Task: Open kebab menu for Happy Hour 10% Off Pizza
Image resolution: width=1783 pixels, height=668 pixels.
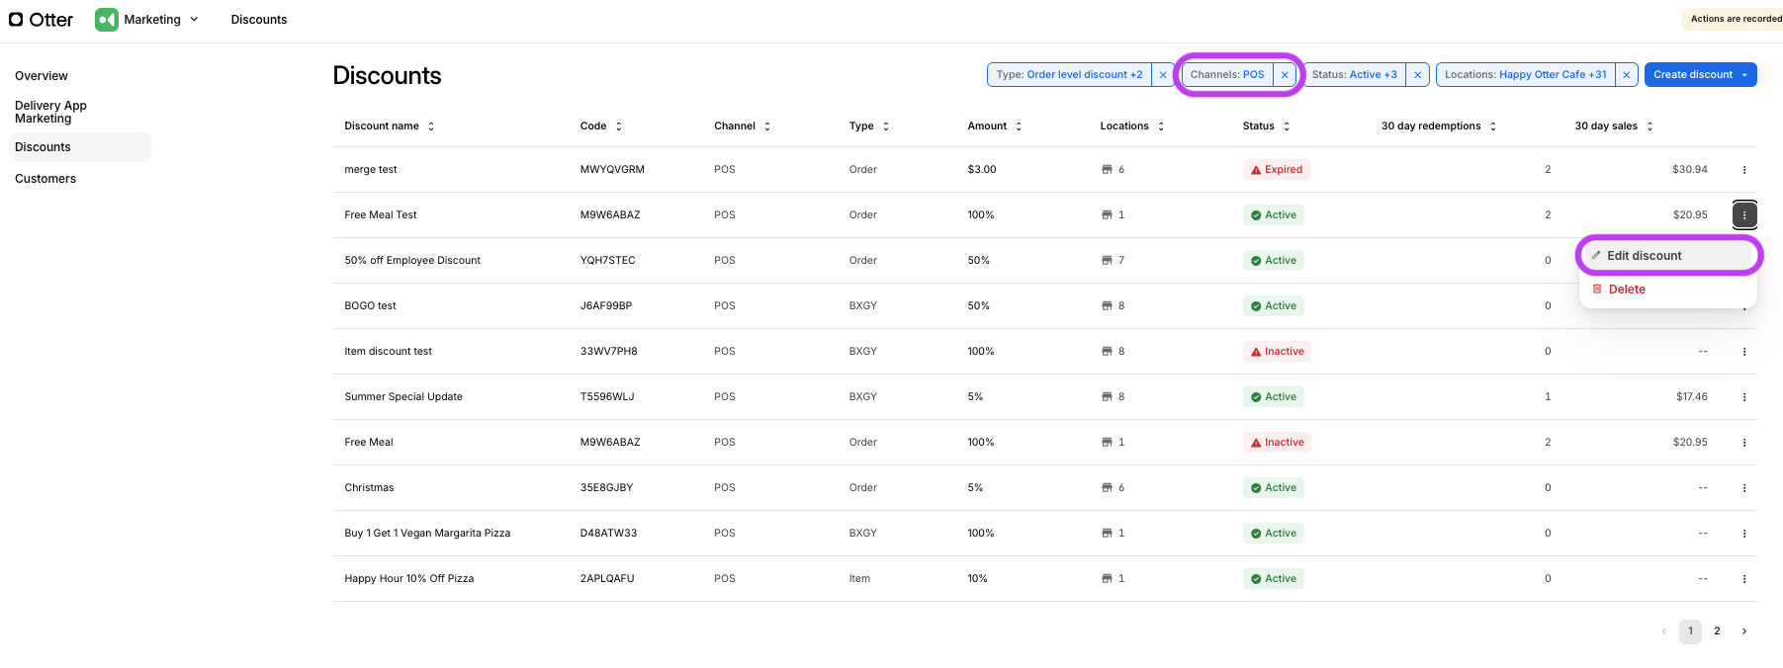Action: point(1743,579)
